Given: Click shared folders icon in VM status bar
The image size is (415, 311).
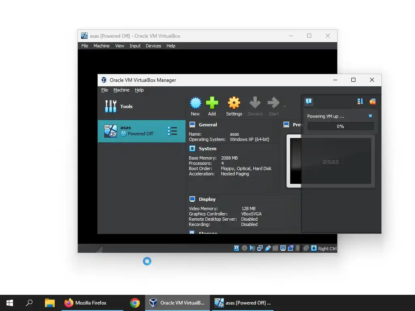Looking at the screenshot, I should (x=275, y=248).
